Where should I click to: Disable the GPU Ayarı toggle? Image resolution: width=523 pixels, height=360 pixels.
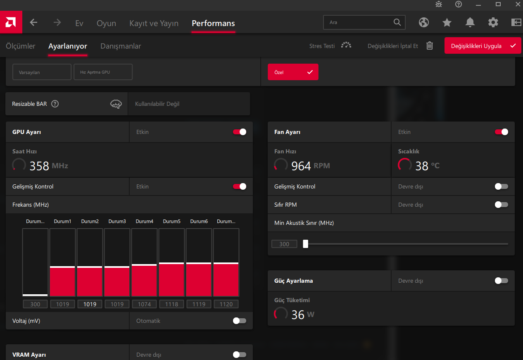point(240,132)
